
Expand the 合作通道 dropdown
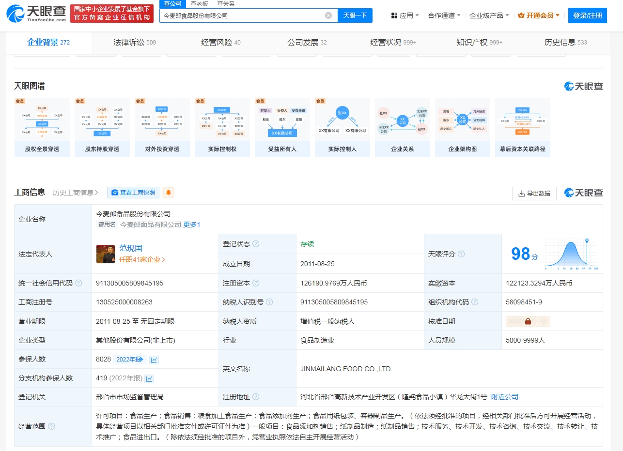[444, 15]
